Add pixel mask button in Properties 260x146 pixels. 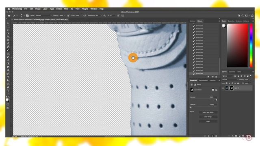pyautogui.click(x=213, y=90)
